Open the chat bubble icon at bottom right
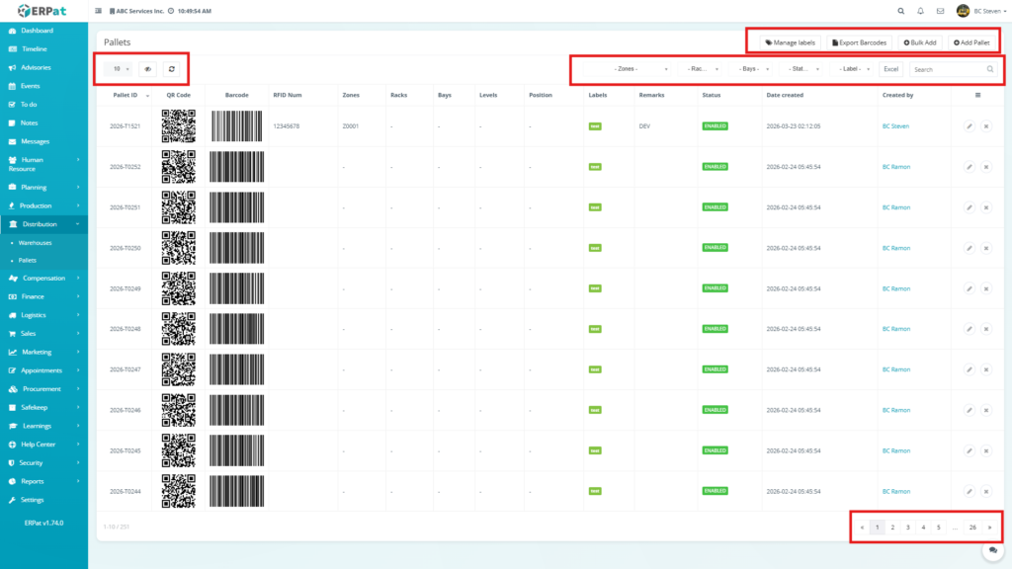 pos(992,549)
